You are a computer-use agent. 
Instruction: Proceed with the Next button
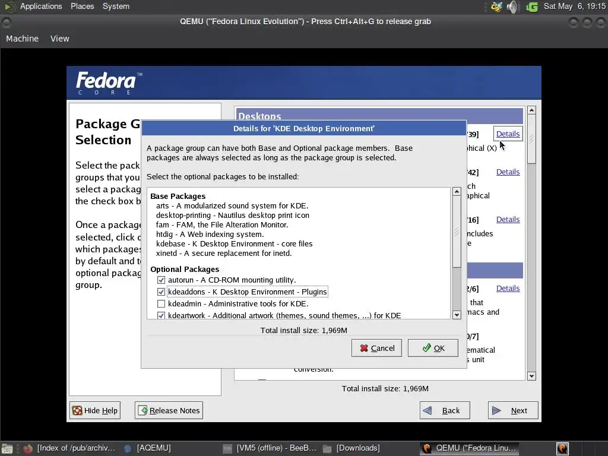coord(513,410)
